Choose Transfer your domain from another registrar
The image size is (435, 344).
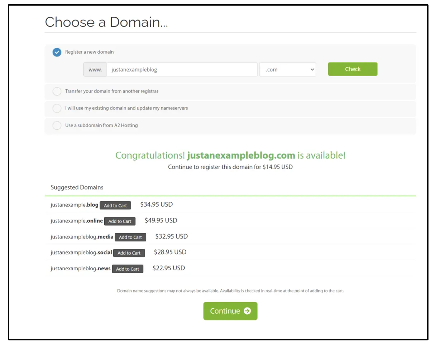coord(57,91)
